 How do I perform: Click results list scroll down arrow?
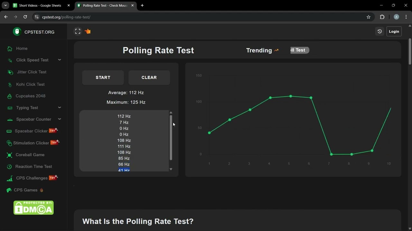(x=171, y=169)
